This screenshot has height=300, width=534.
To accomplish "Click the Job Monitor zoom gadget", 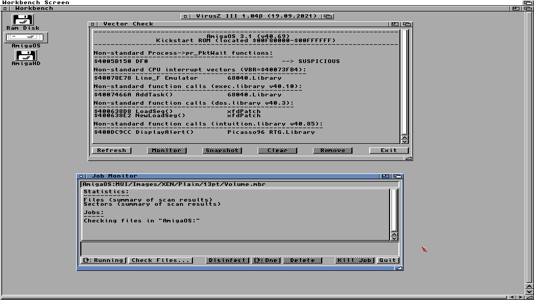I will point(385,176).
